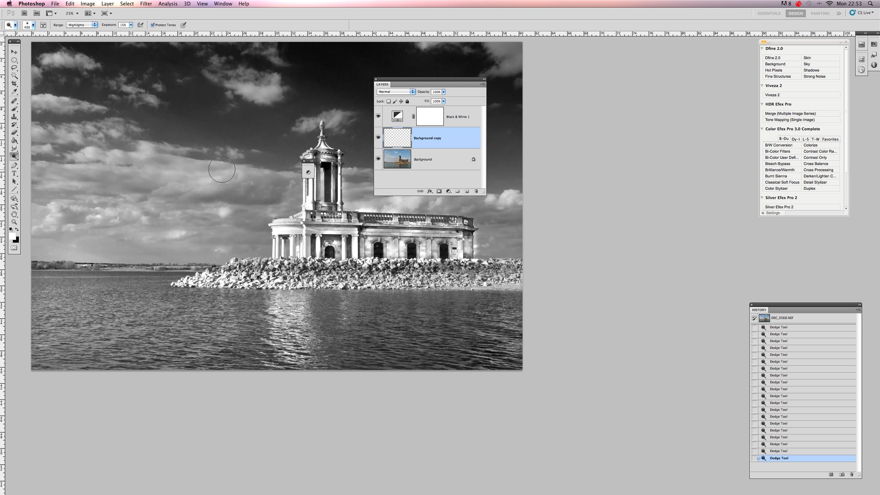
Task: Select the Move tool
Action: pyautogui.click(x=14, y=52)
